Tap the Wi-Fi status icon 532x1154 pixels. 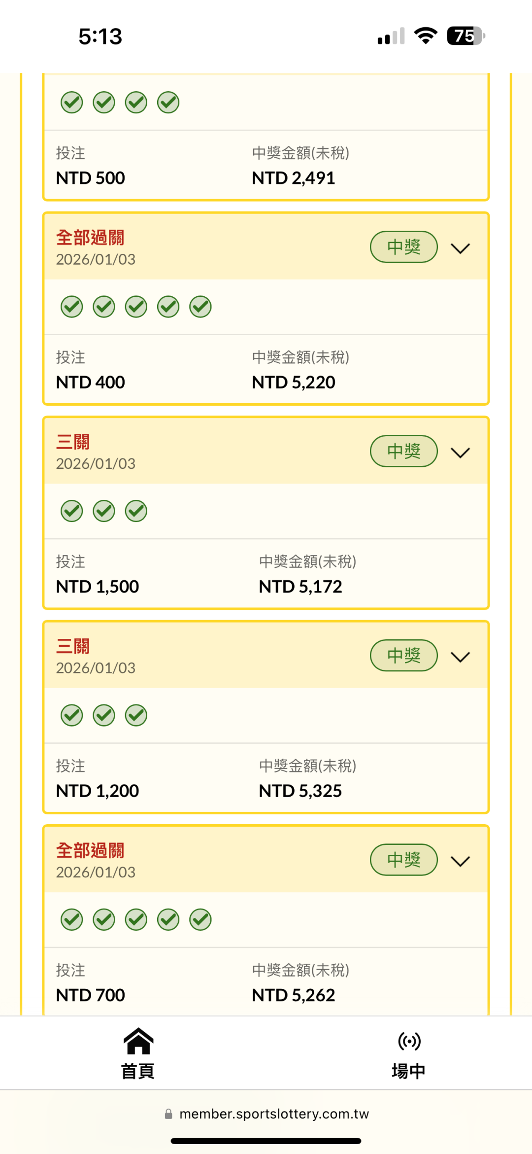[426, 35]
